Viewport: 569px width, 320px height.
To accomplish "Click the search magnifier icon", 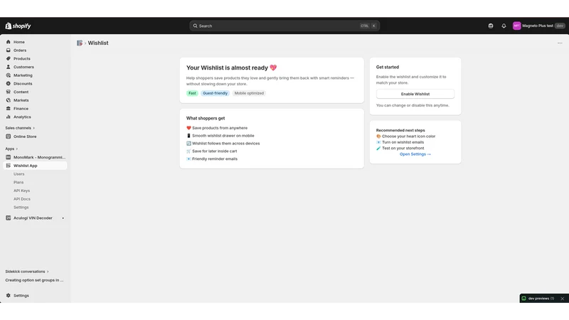I will 195,26.
